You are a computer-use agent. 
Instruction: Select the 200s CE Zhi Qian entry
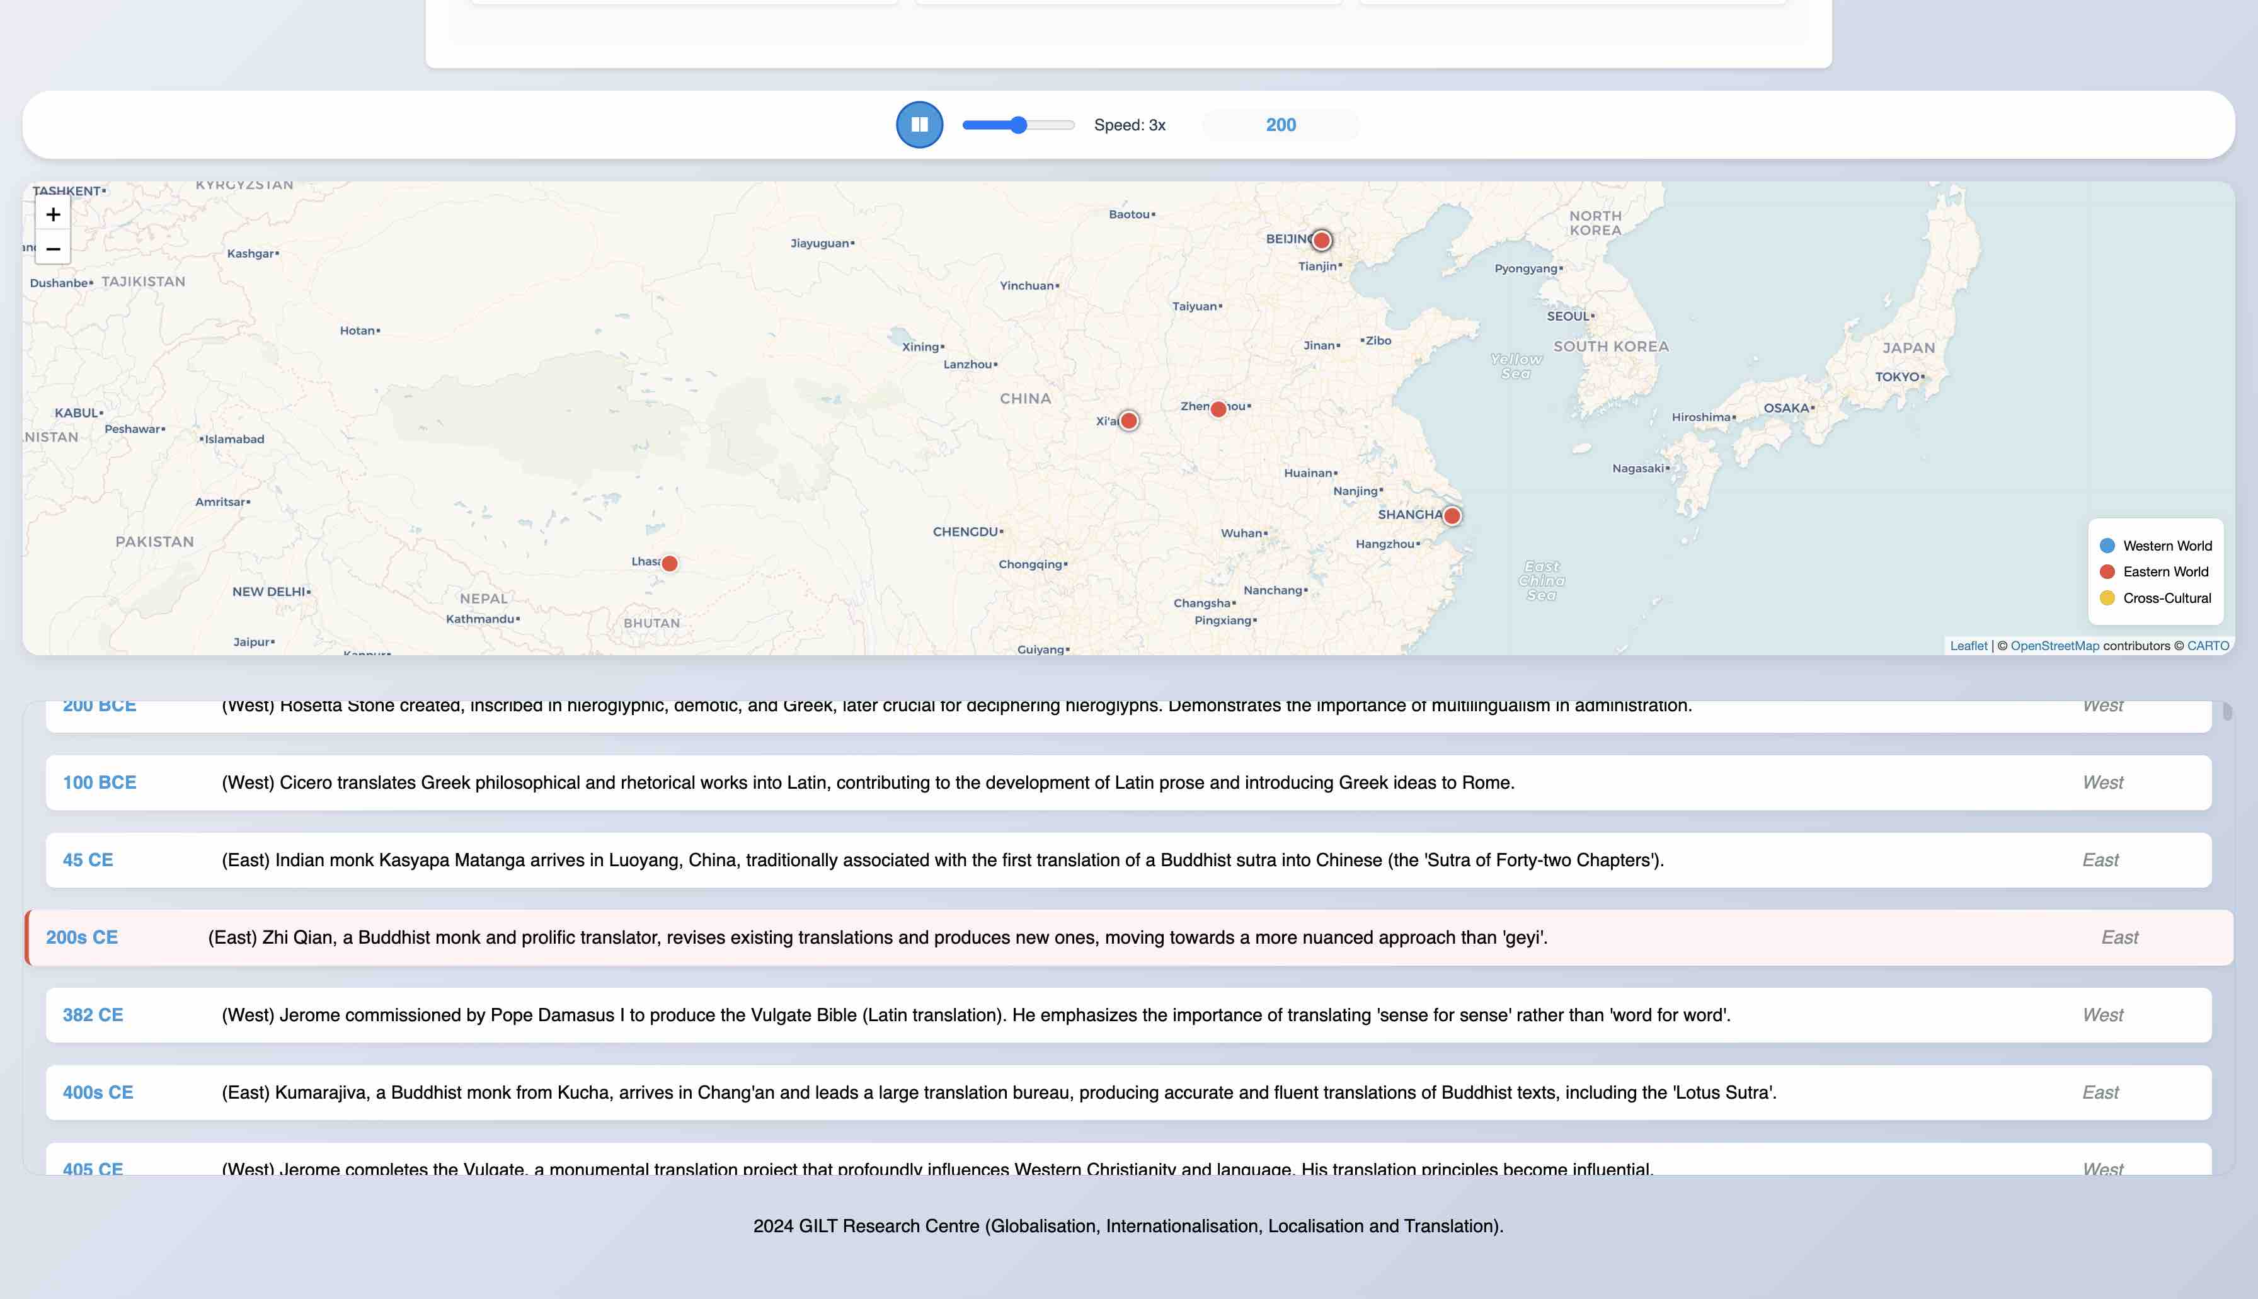pyautogui.click(x=1128, y=937)
